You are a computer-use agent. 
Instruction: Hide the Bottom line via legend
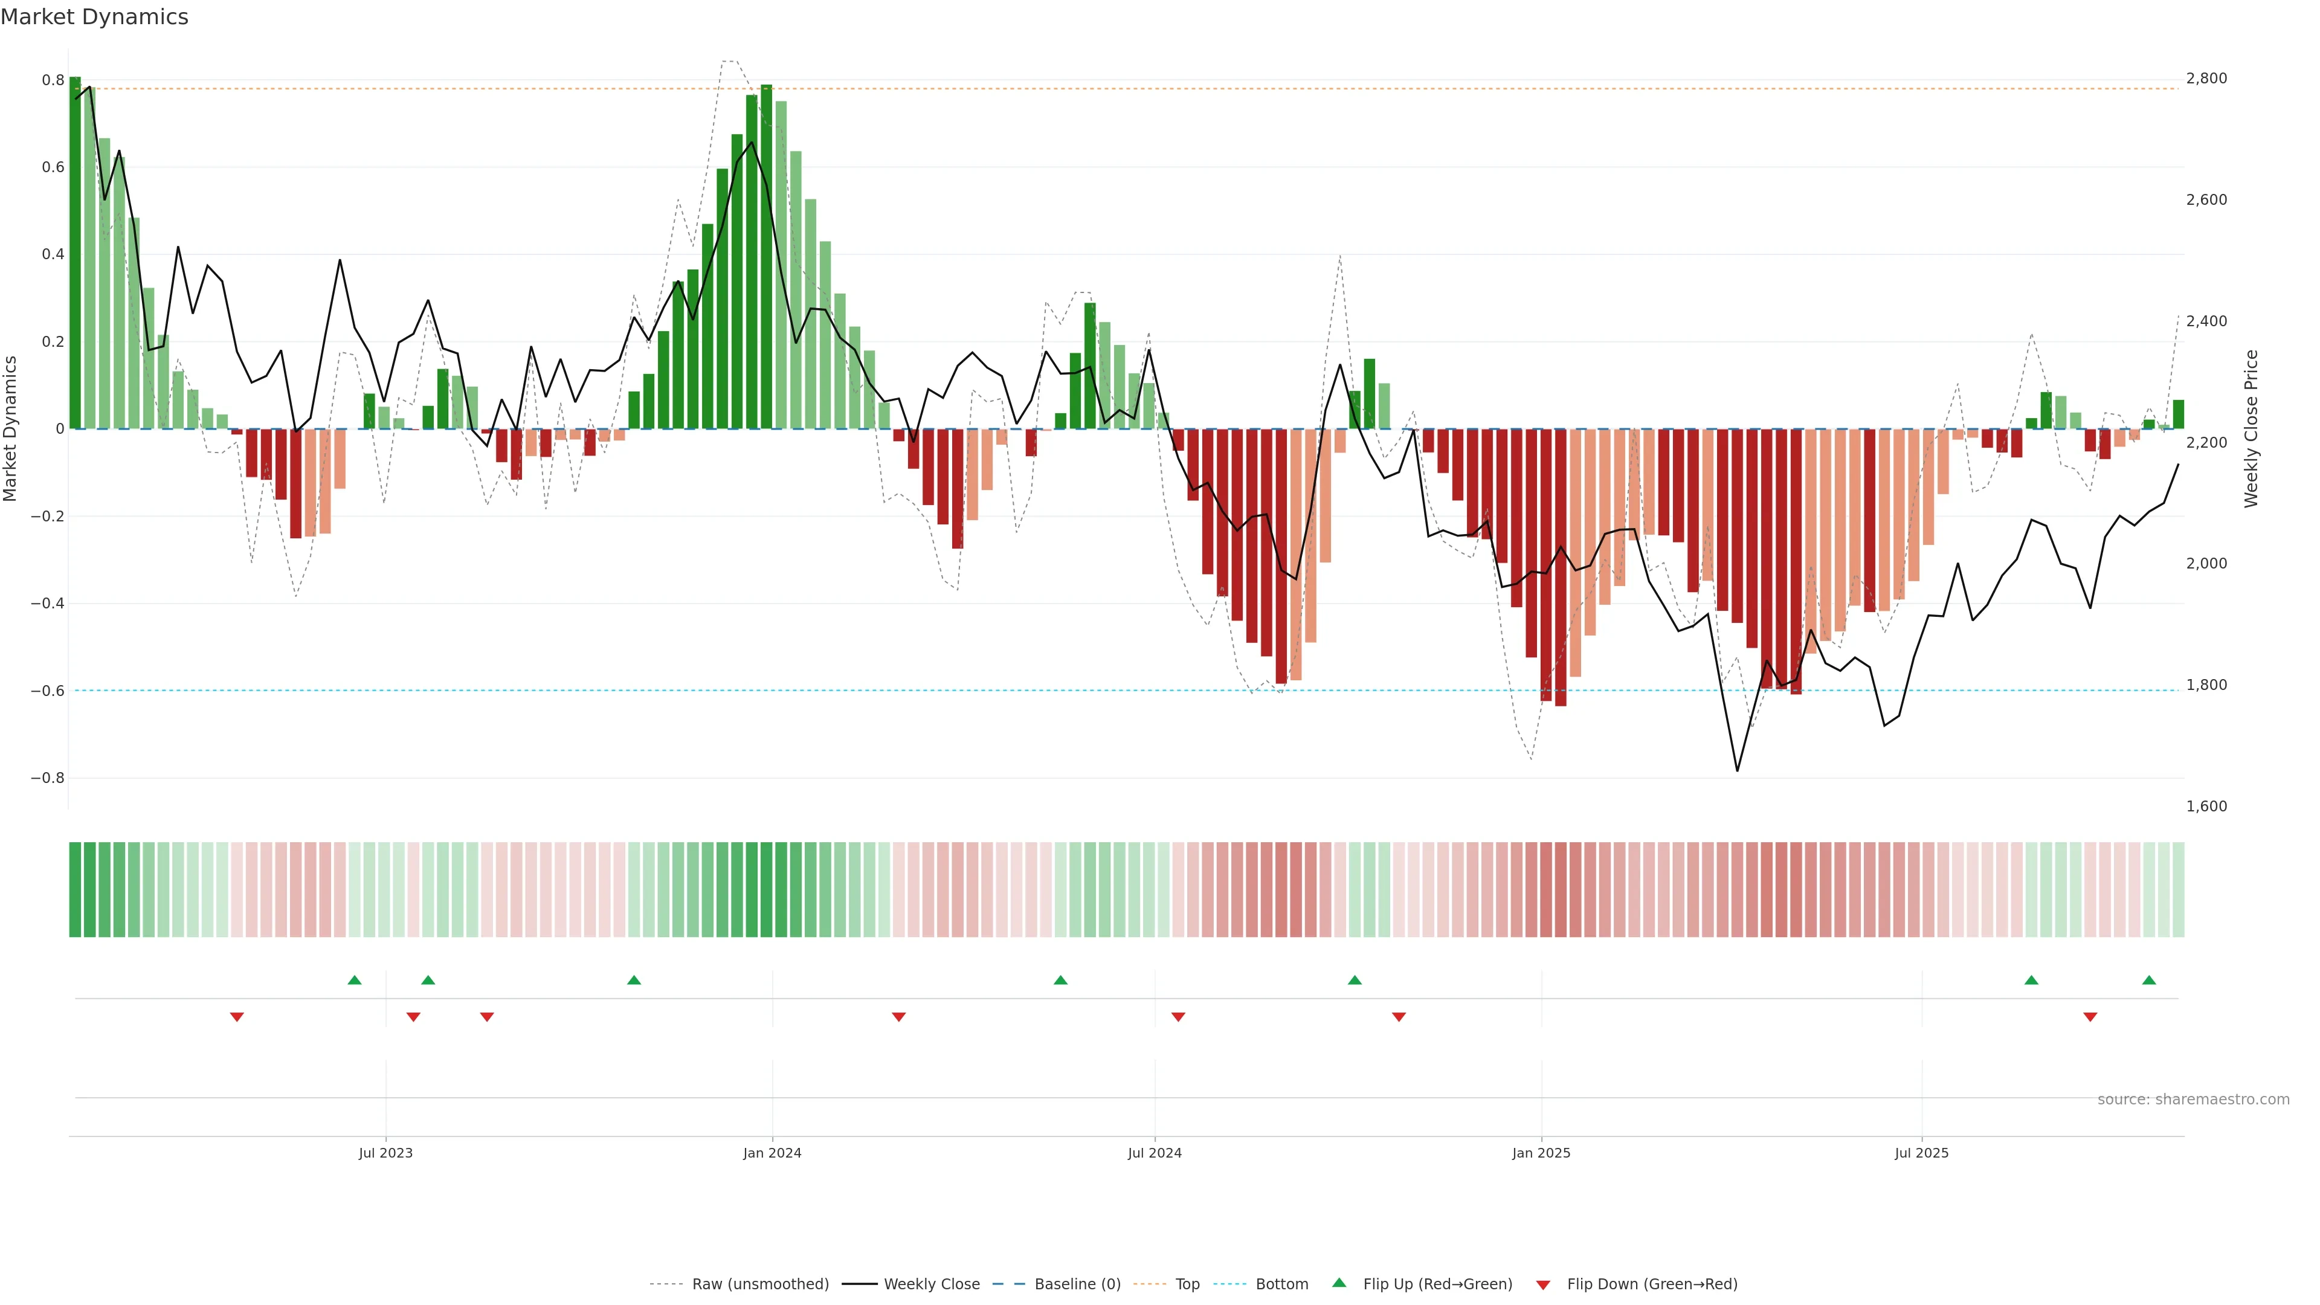tap(1281, 1284)
